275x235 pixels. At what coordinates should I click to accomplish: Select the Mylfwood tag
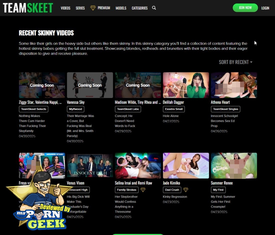click(75, 109)
